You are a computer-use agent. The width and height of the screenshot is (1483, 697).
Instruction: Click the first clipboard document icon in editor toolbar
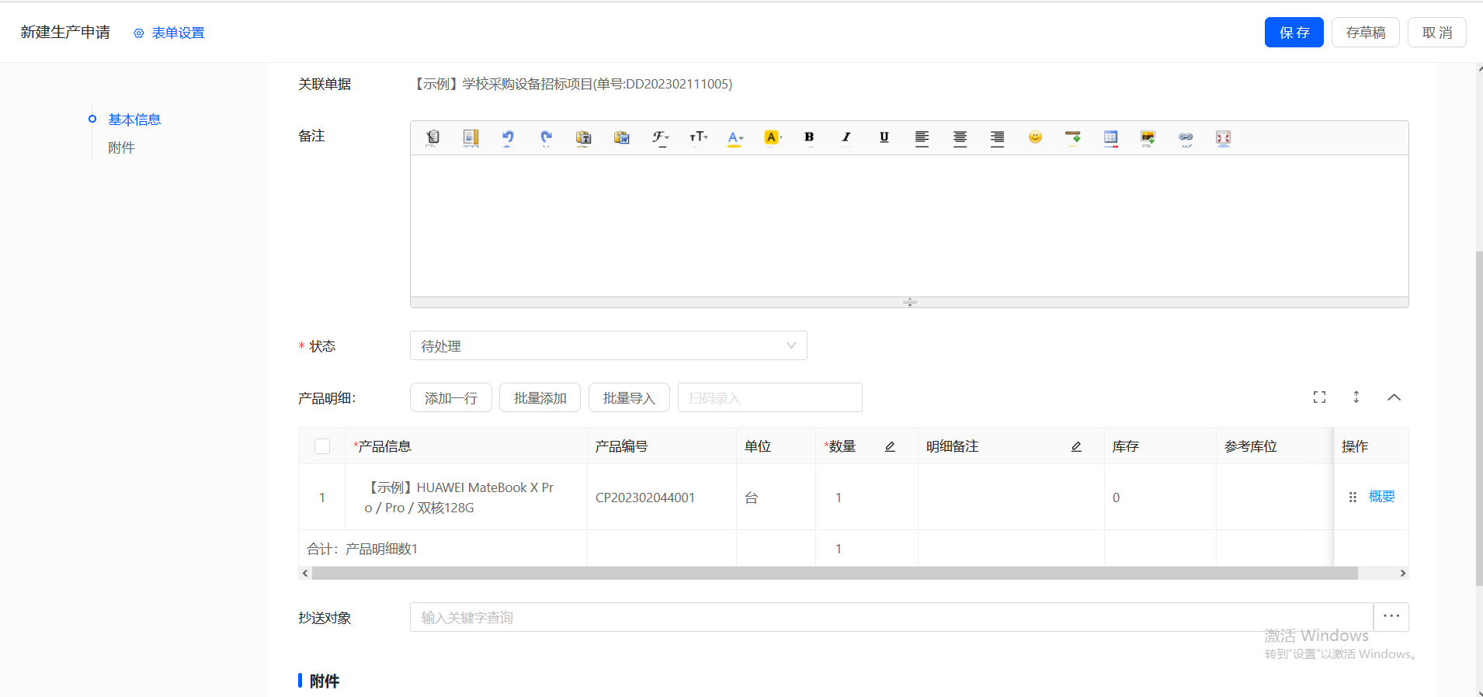(x=432, y=137)
